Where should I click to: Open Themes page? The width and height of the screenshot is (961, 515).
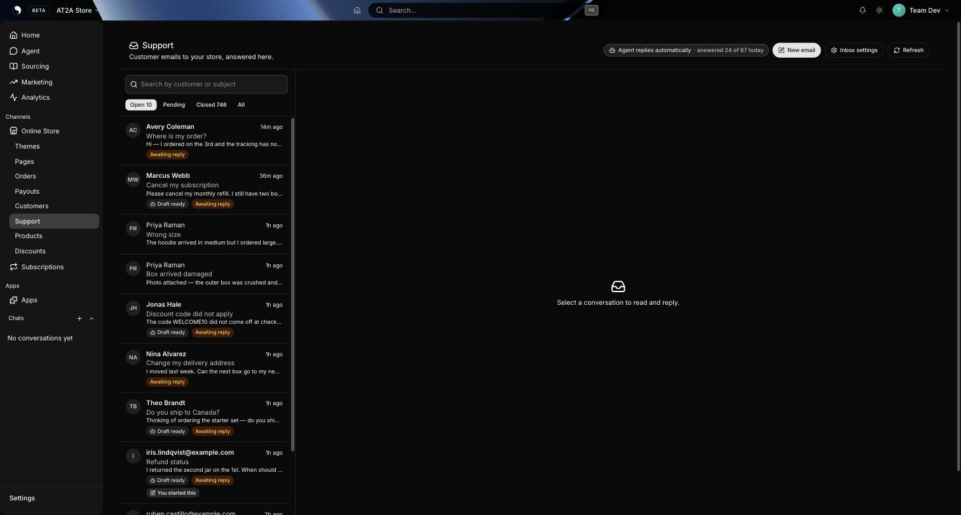(54, 146)
